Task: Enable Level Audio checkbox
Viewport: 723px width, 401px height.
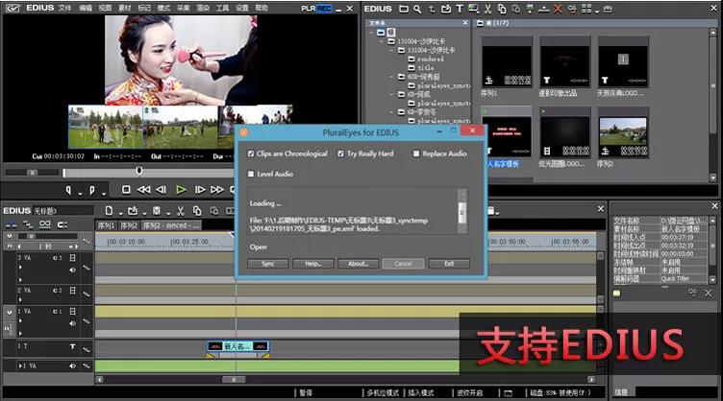Action: click(251, 174)
